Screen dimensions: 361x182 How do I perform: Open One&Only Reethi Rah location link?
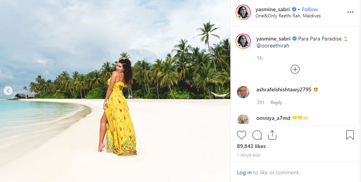pyautogui.click(x=288, y=16)
